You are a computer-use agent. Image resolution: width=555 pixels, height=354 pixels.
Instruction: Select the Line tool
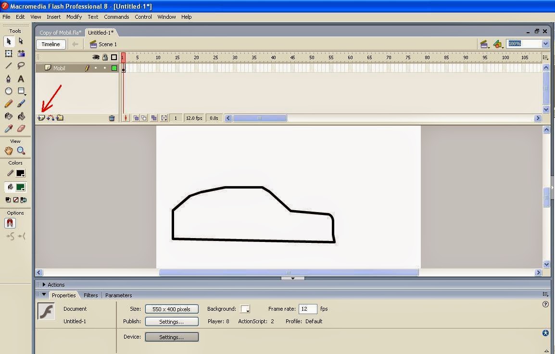(x=9, y=65)
